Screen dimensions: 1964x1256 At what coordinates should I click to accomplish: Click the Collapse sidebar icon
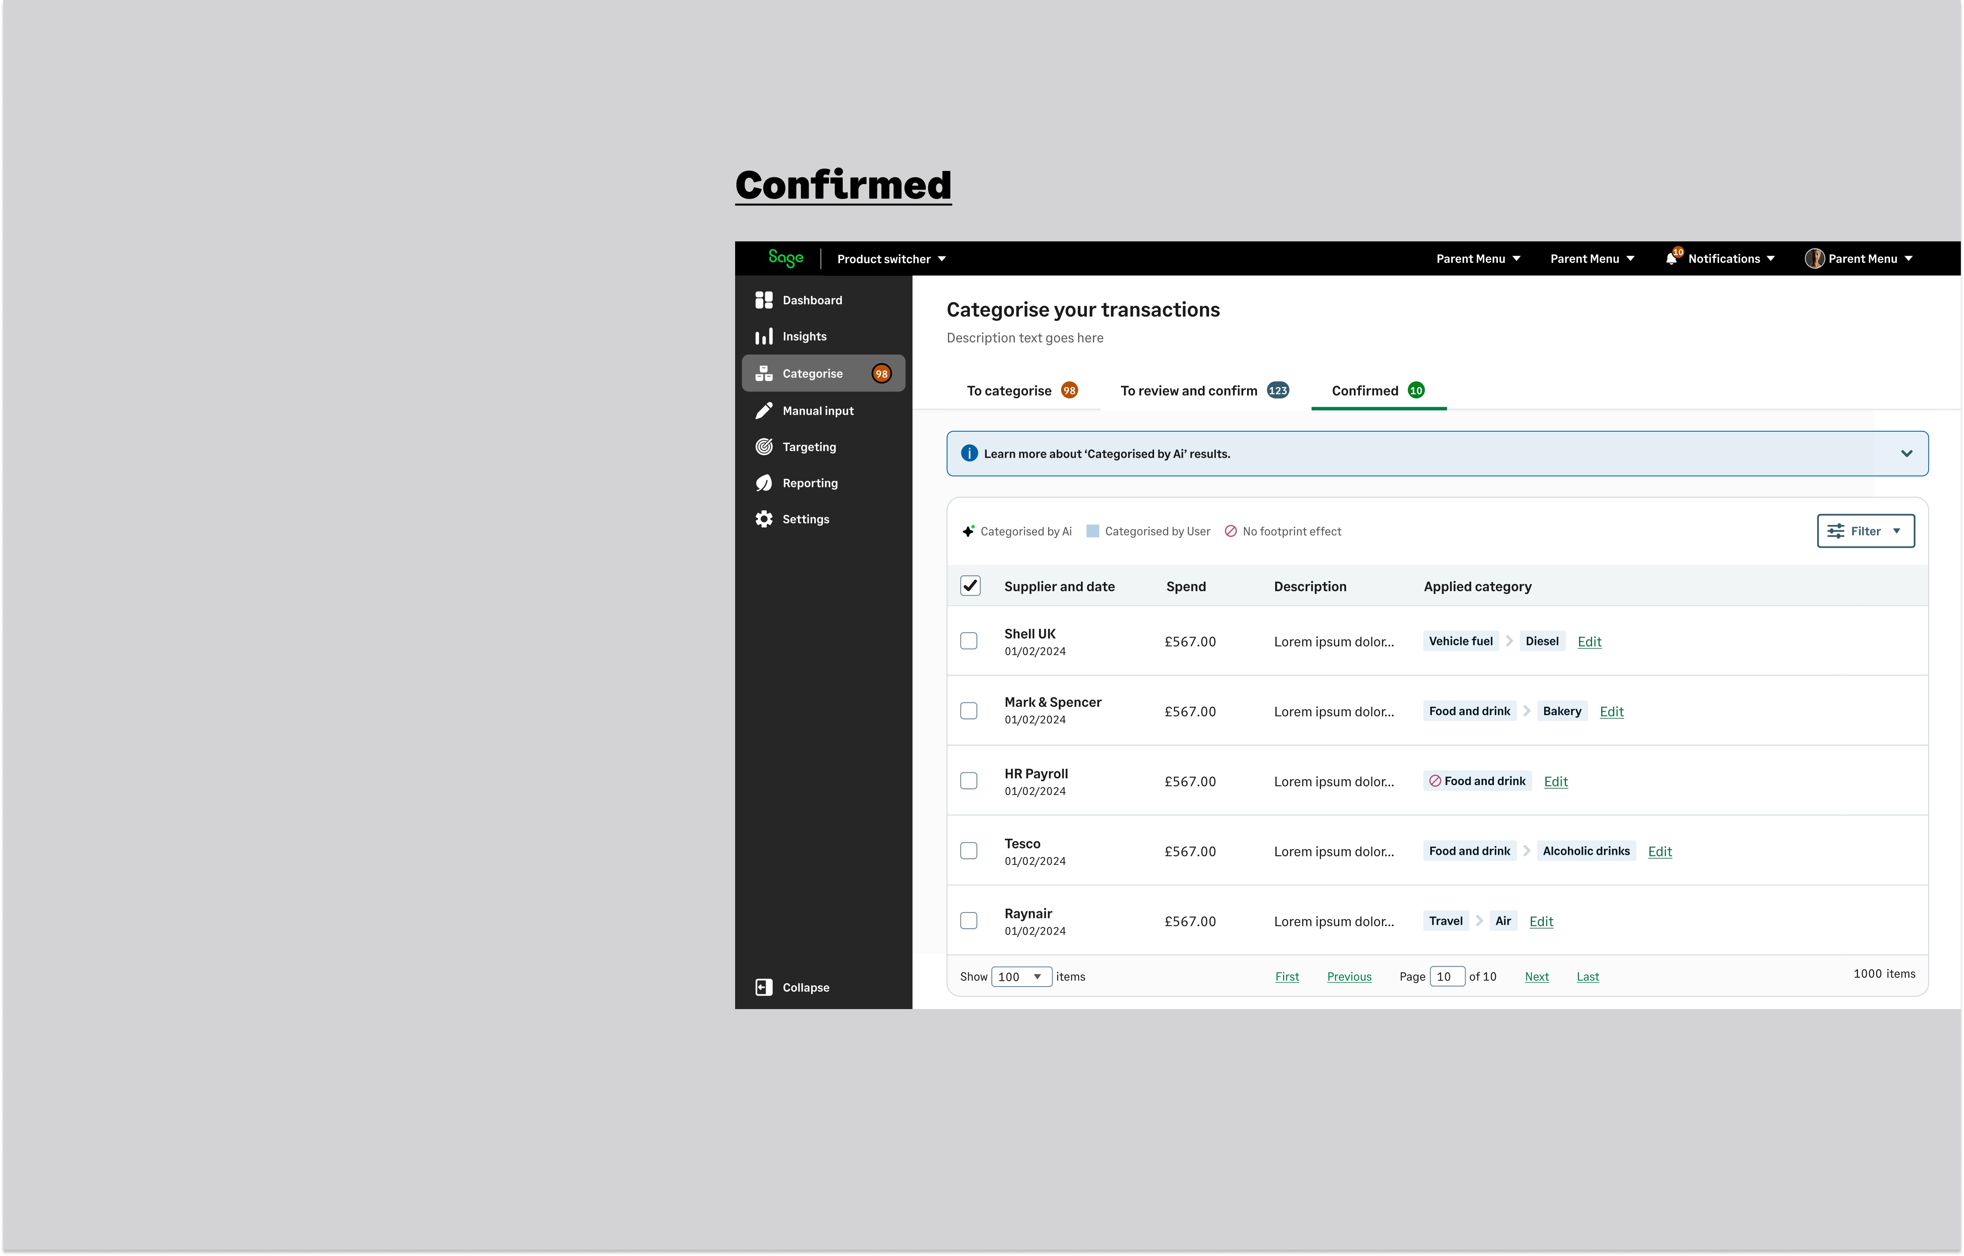pyautogui.click(x=764, y=988)
